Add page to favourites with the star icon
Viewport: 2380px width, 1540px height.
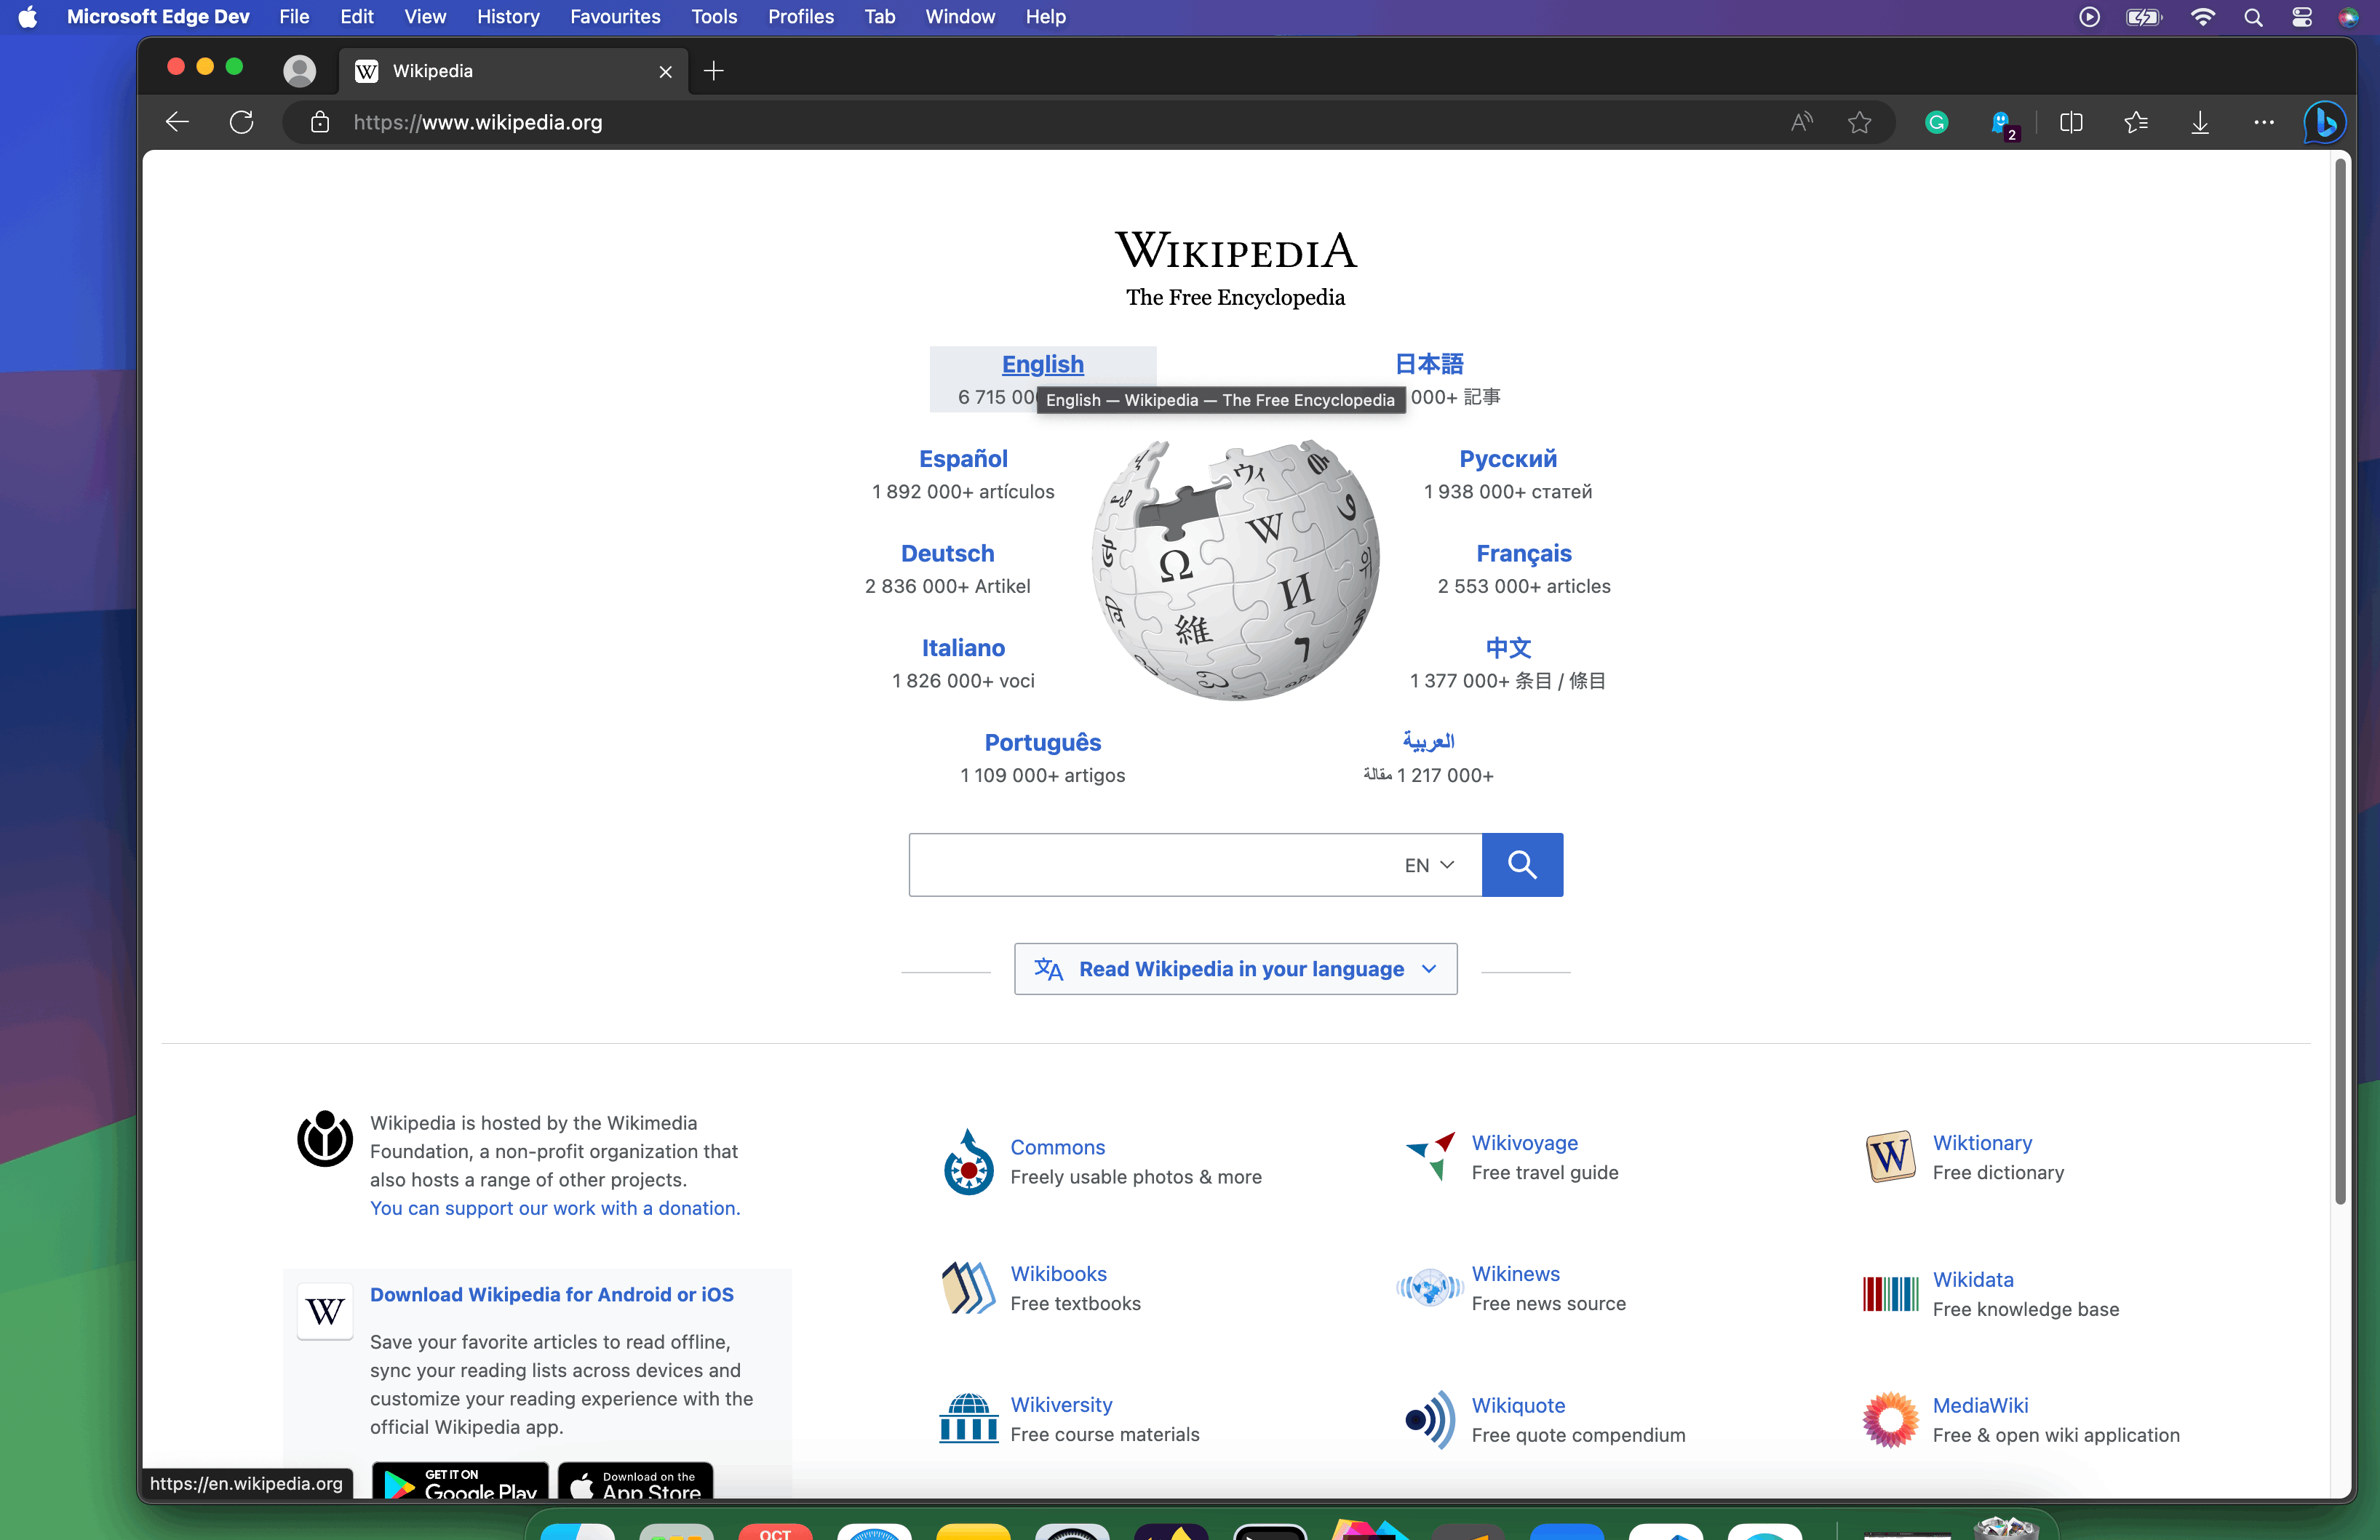pos(1859,122)
